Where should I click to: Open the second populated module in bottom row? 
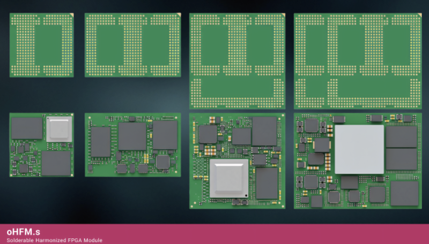pos(132,145)
